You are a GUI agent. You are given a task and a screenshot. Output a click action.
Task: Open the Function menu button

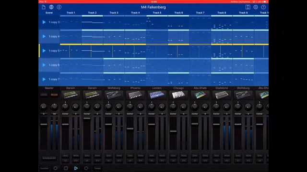click(x=45, y=168)
